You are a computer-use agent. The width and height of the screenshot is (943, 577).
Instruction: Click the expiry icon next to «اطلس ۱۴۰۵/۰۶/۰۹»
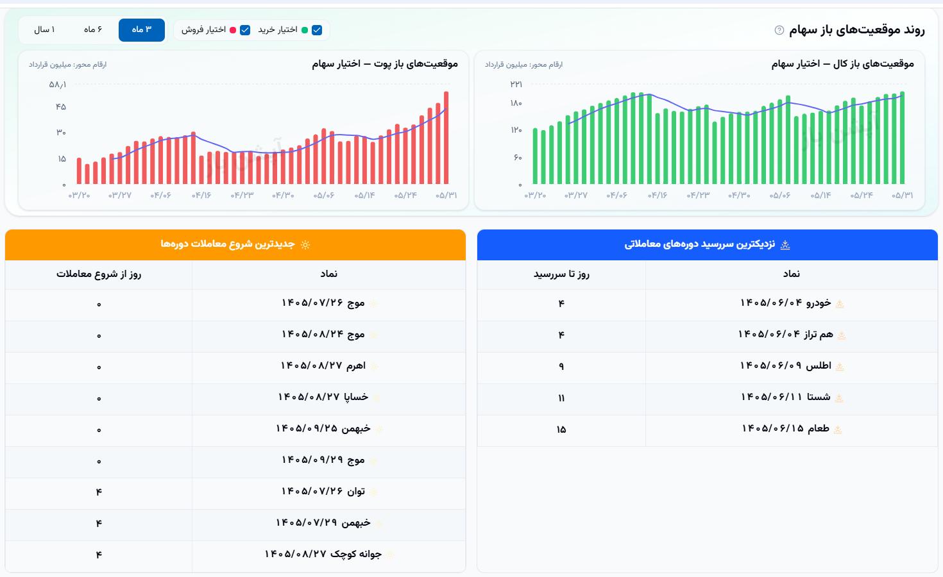coord(840,367)
